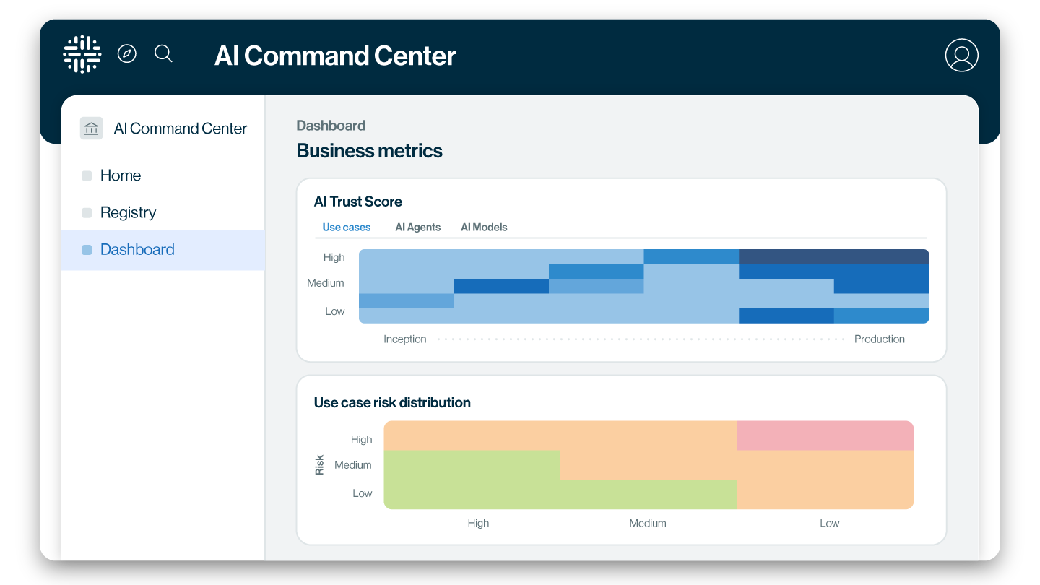1040x585 pixels.
Task: Select the pink High-High risk segment
Action: (x=825, y=436)
